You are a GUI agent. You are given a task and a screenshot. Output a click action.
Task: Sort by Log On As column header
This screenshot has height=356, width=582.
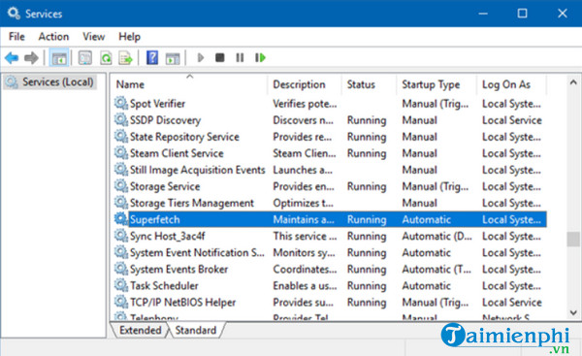click(x=511, y=84)
